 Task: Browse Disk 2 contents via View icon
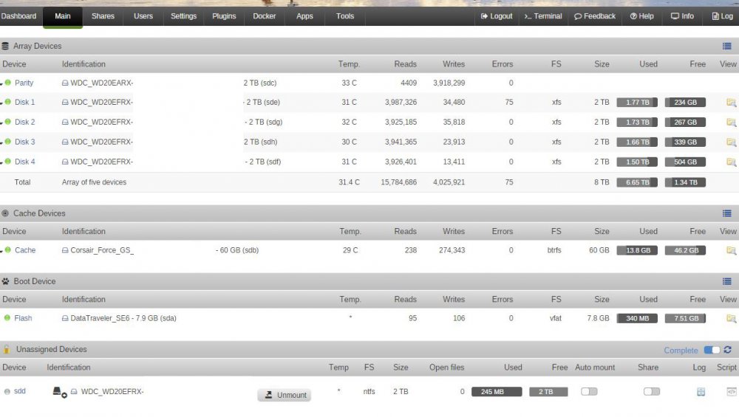[x=731, y=123]
